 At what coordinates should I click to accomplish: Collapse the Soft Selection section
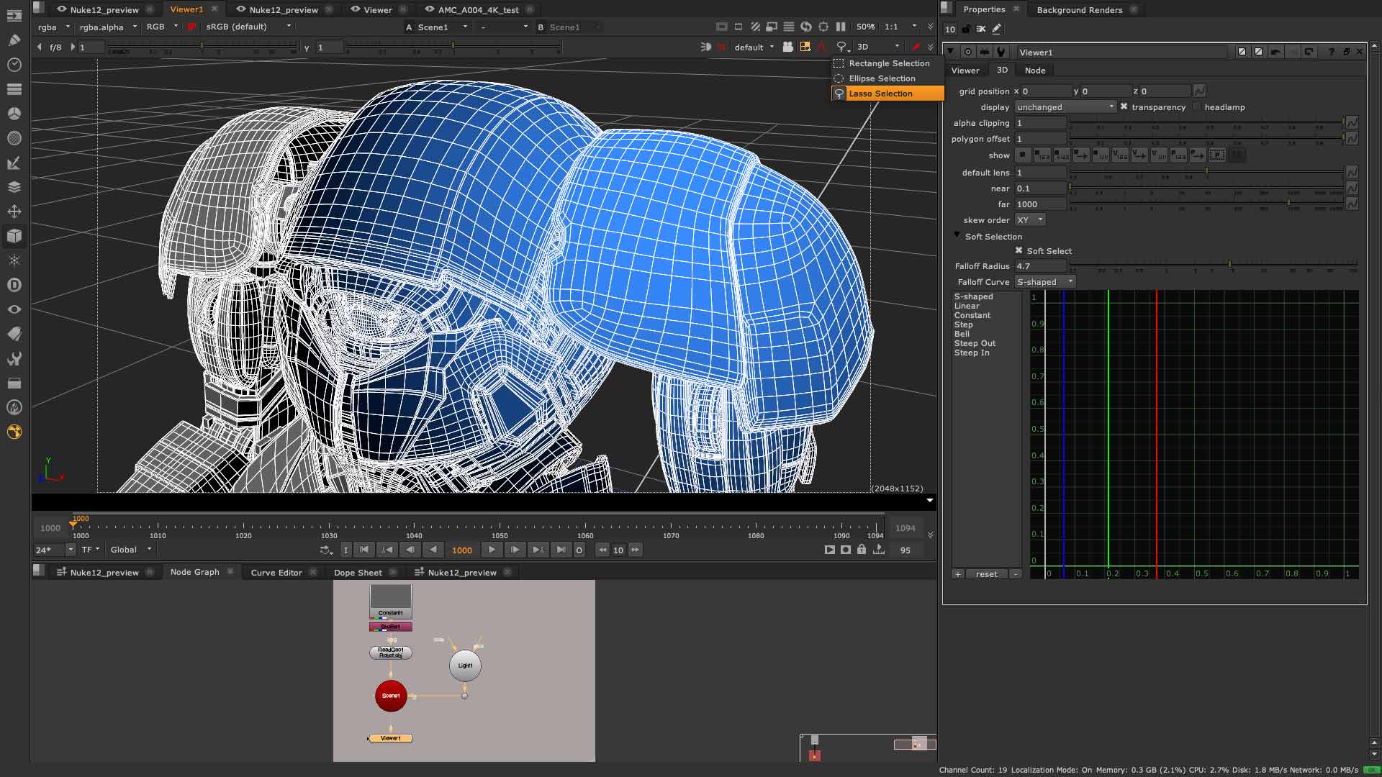[x=957, y=235]
